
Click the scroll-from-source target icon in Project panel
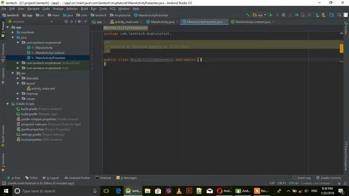(x=66, y=22)
